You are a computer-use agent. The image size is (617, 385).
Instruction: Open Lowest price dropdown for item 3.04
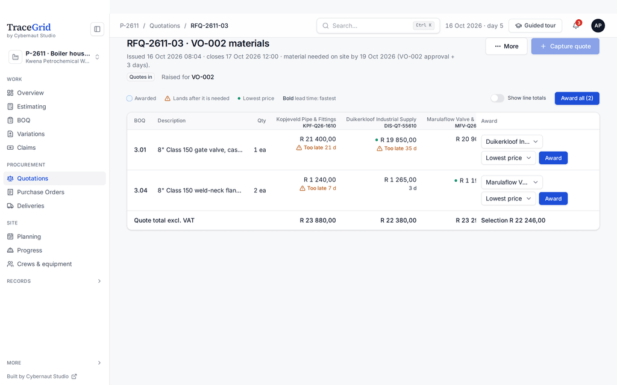tap(509, 199)
